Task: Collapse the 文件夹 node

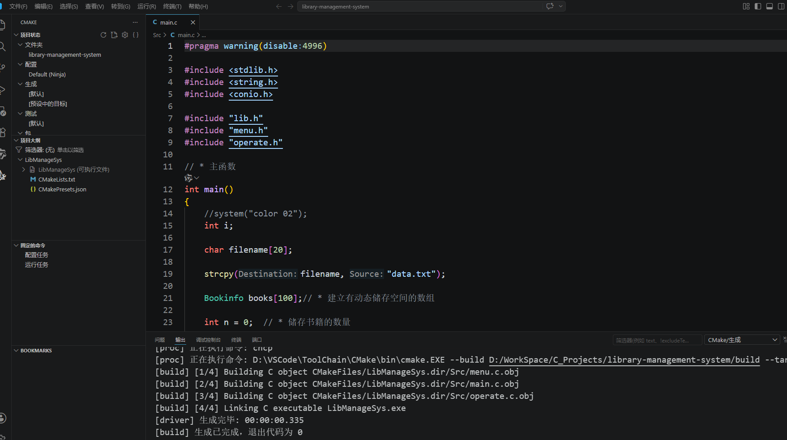Action: point(20,45)
